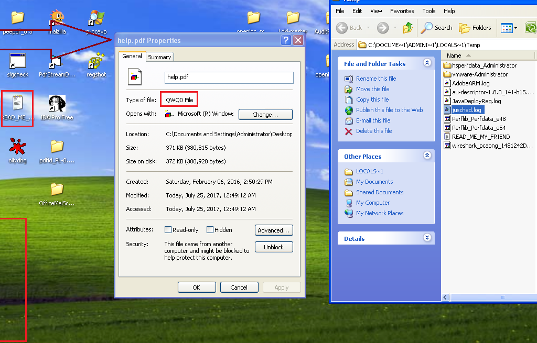The height and width of the screenshot is (343, 537).
Task: Select the peepdf folder on desktop
Action: pyautogui.click(x=17, y=22)
